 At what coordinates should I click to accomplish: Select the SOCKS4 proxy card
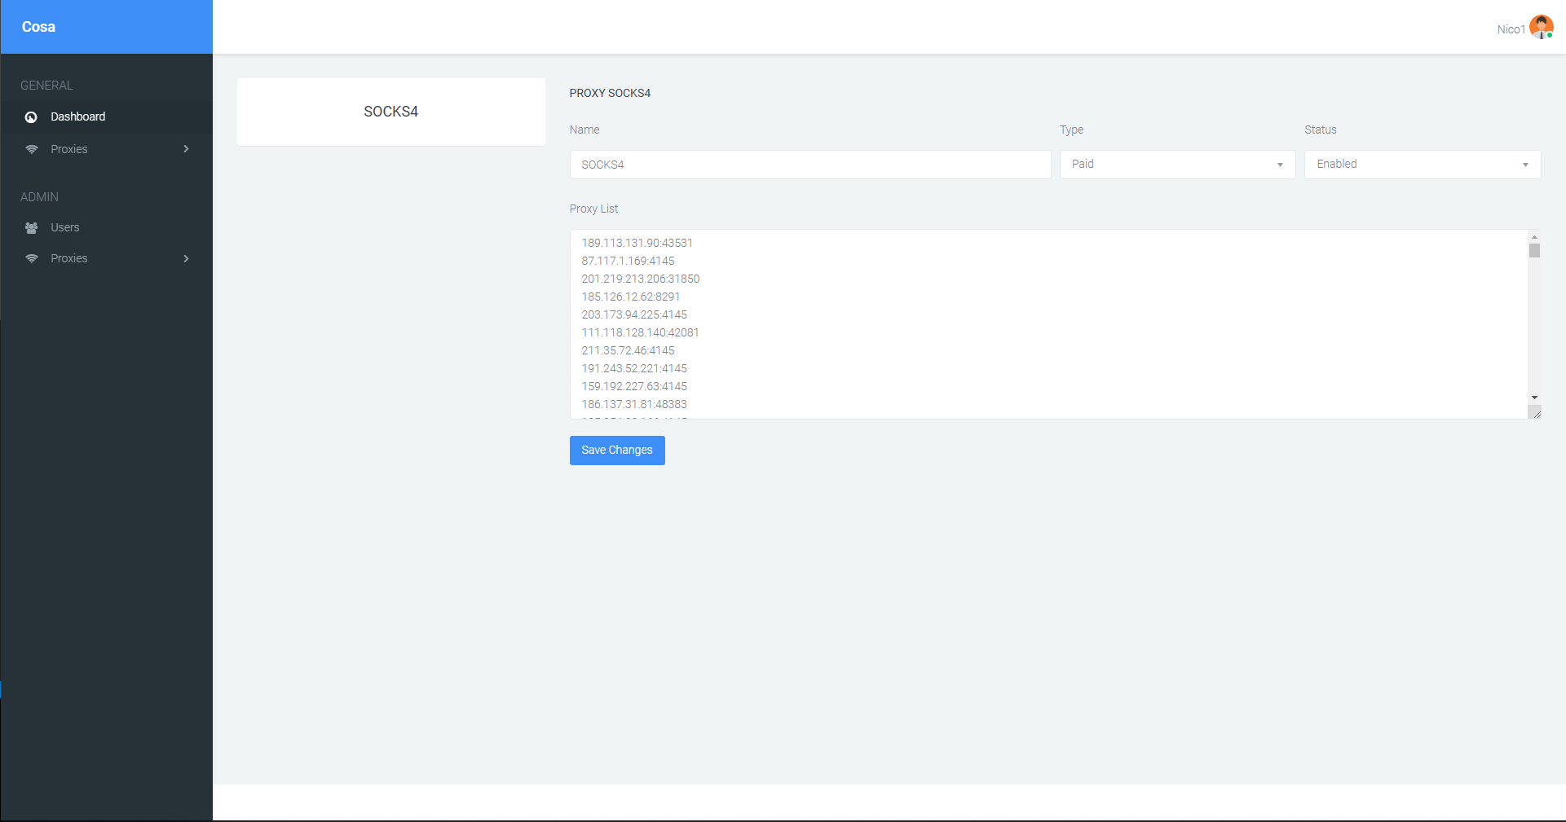click(391, 112)
